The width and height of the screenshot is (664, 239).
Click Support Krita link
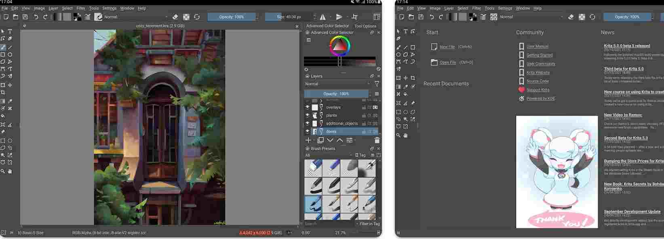(538, 90)
